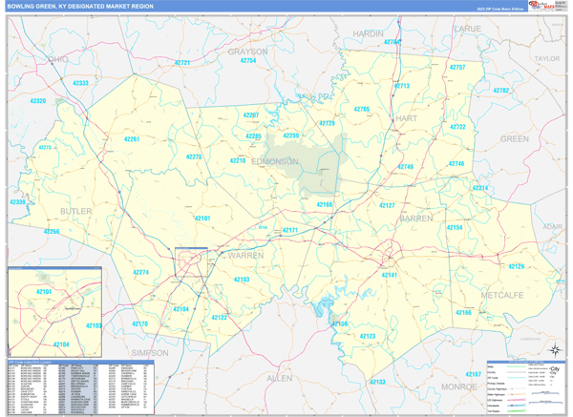Click the ADAIR county label
This screenshot has width=573, height=417.
click(552, 227)
